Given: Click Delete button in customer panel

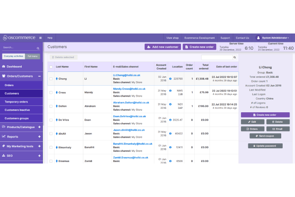Looking at the screenshot, I should pyautogui.click(x=278, y=122).
